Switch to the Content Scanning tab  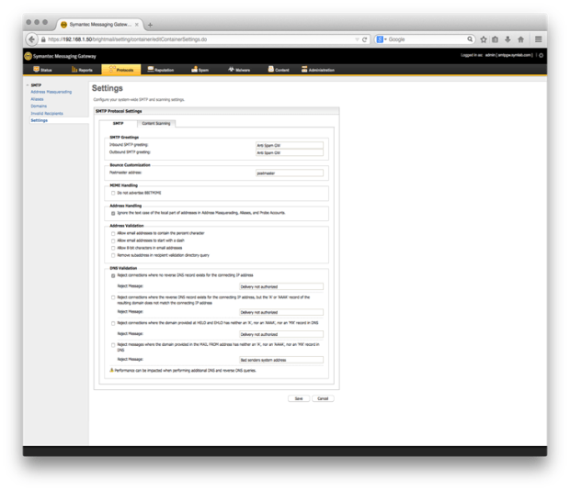pyautogui.click(x=154, y=123)
